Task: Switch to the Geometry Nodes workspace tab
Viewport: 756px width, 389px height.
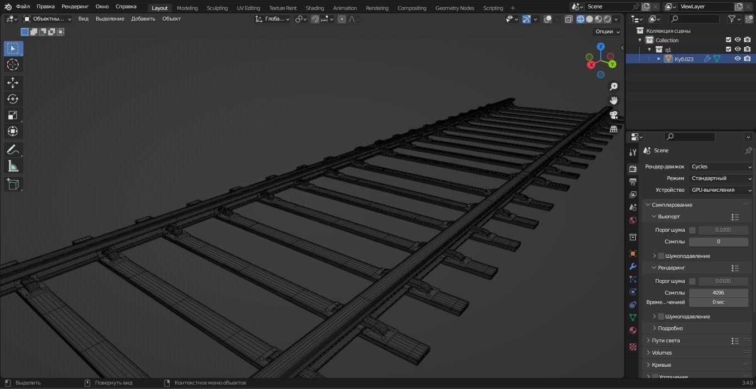Action: click(x=455, y=8)
